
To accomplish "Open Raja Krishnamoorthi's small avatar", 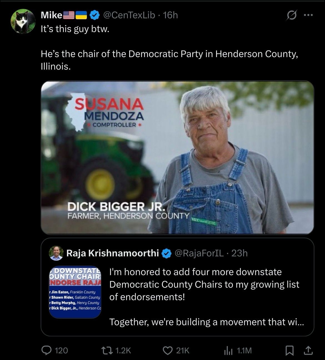I will click(x=56, y=253).
